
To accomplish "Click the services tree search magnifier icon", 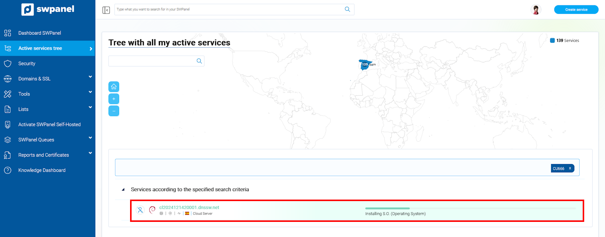I will pos(199,61).
